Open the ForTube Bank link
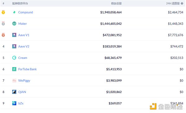 coord(27,69)
